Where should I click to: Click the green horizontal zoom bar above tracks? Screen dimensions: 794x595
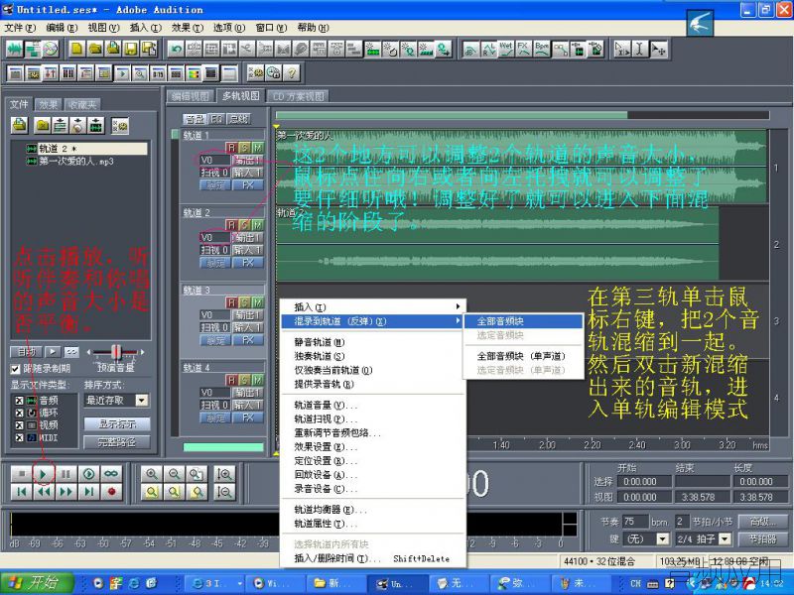click(x=452, y=115)
